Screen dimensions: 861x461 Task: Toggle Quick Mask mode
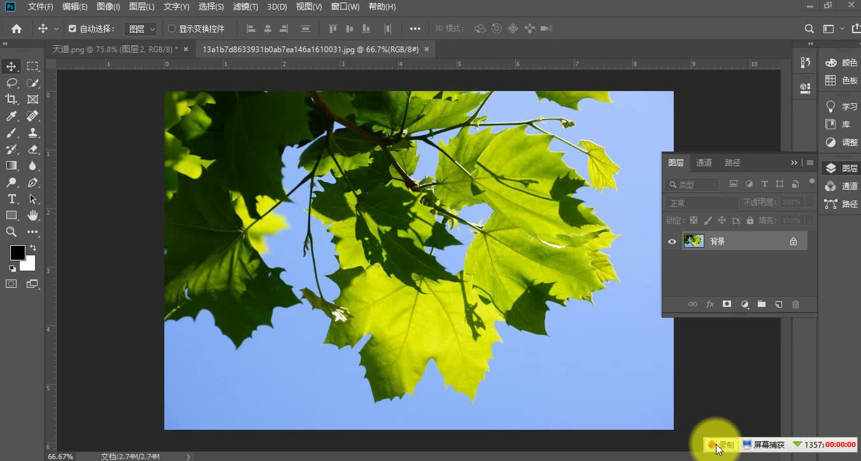[11, 284]
